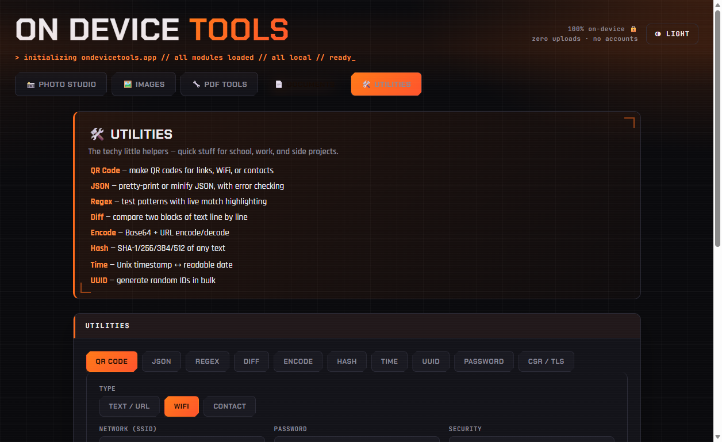Click the 'Diff' term in the description list
Screen dimensions: 722x442
[97, 217]
